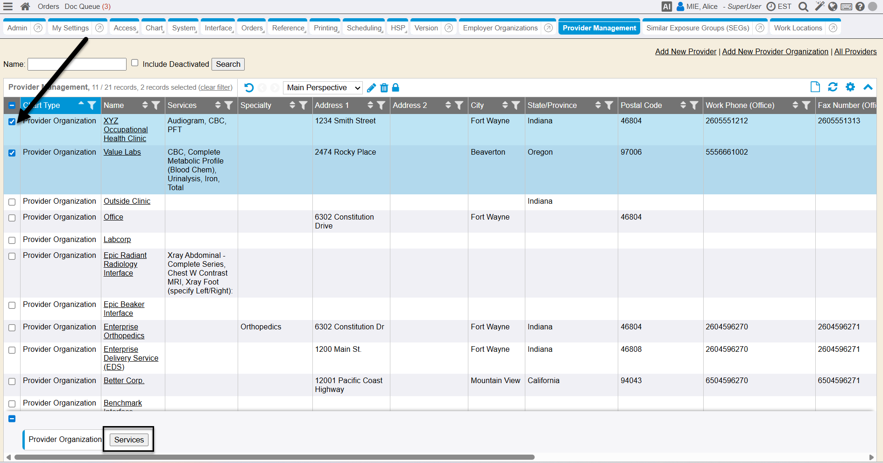This screenshot has width=883, height=463.
Task: Open the Main Perspective dropdown
Action: [x=323, y=88]
